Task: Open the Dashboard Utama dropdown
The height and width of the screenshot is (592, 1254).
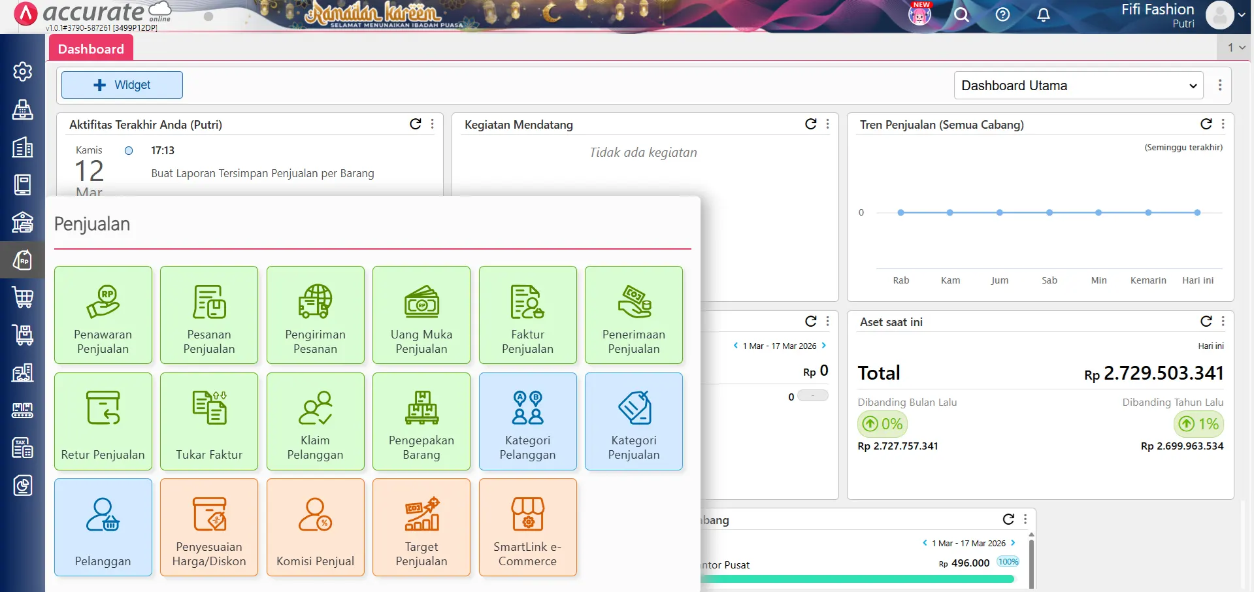Action: click(x=1078, y=86)
